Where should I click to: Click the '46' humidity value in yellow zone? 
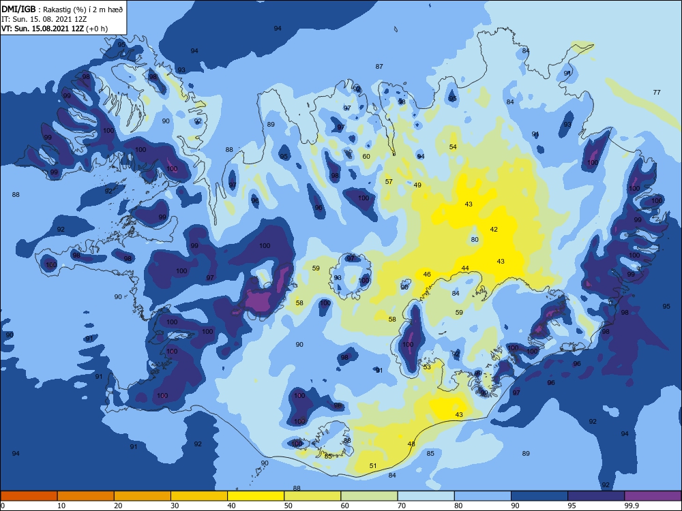pos(427,274)
